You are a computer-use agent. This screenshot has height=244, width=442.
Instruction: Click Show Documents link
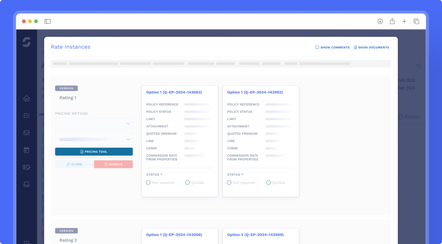coord(371,48)
